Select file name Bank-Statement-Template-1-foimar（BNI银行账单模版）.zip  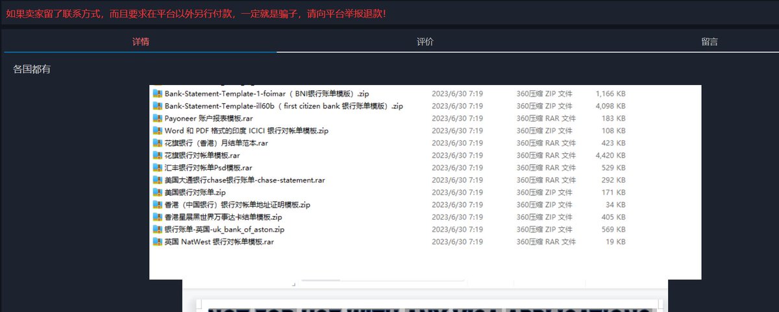267,93
